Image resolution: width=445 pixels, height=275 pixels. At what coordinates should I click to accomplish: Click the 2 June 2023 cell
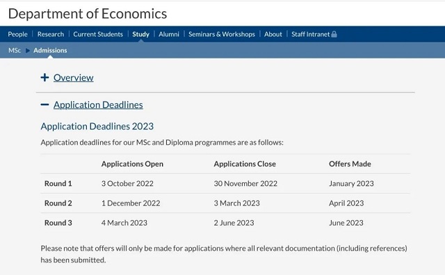tap(234, 223)
